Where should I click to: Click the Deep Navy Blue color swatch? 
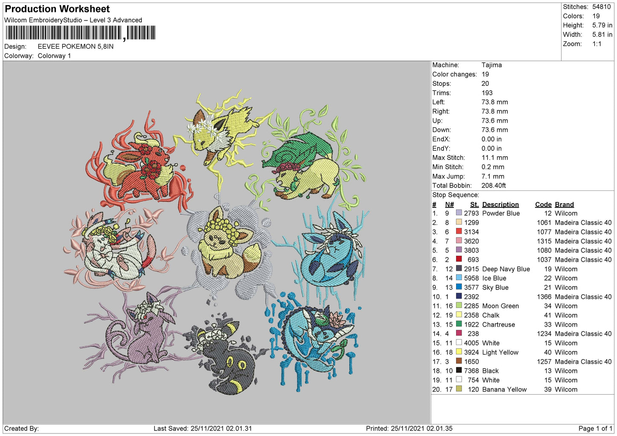(459, 269)
